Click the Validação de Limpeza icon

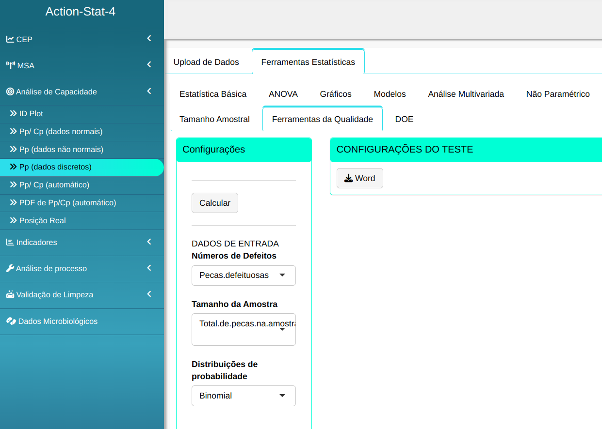(10, 294)
